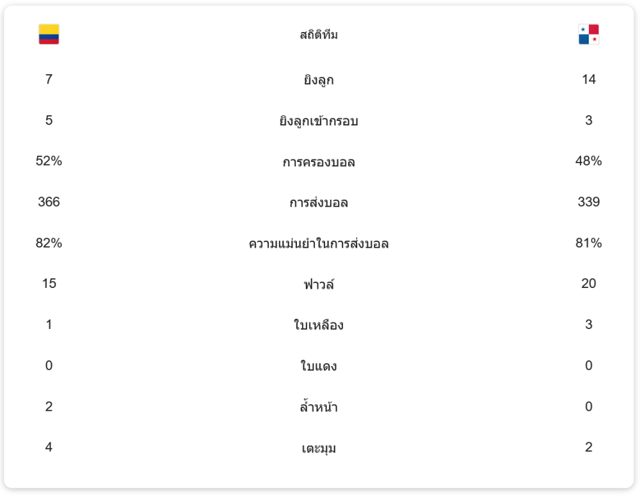The height and width of the screenshot is (496, 640).
Task: Click the ล้ำหน้า stat label
Action: [x=319, y=407]
